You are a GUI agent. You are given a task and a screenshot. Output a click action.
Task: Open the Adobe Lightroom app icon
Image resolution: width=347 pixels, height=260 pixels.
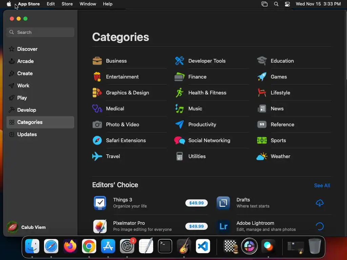(x=223, y=226)
